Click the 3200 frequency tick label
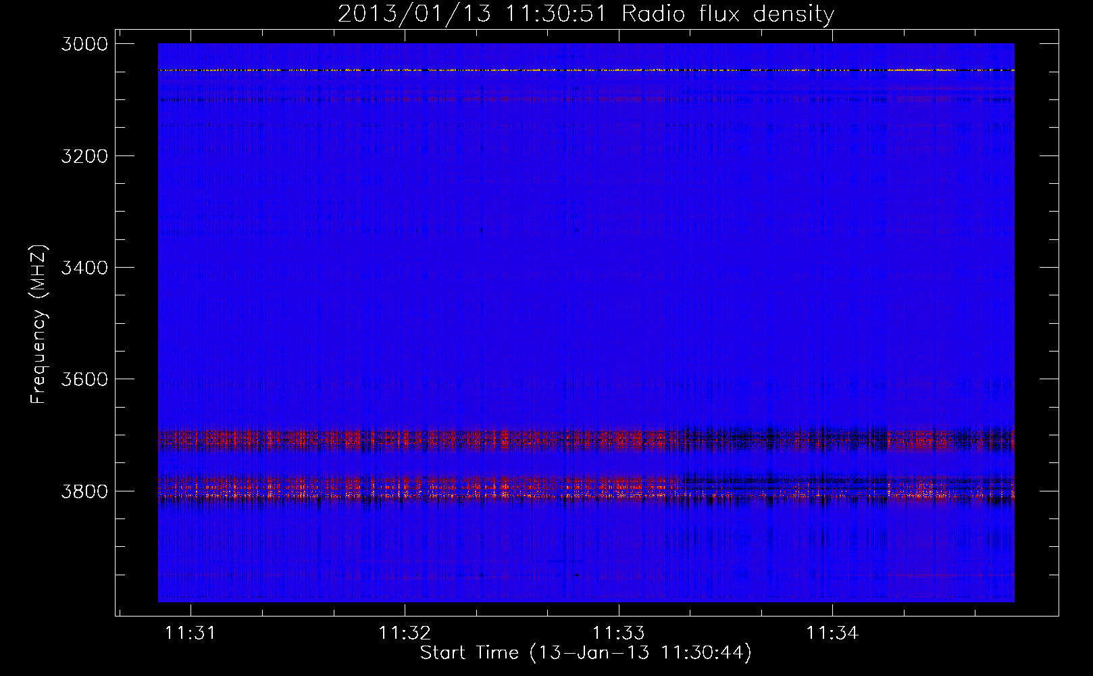This screenshot has height=676, width=1093. click(x=84, y=156)
